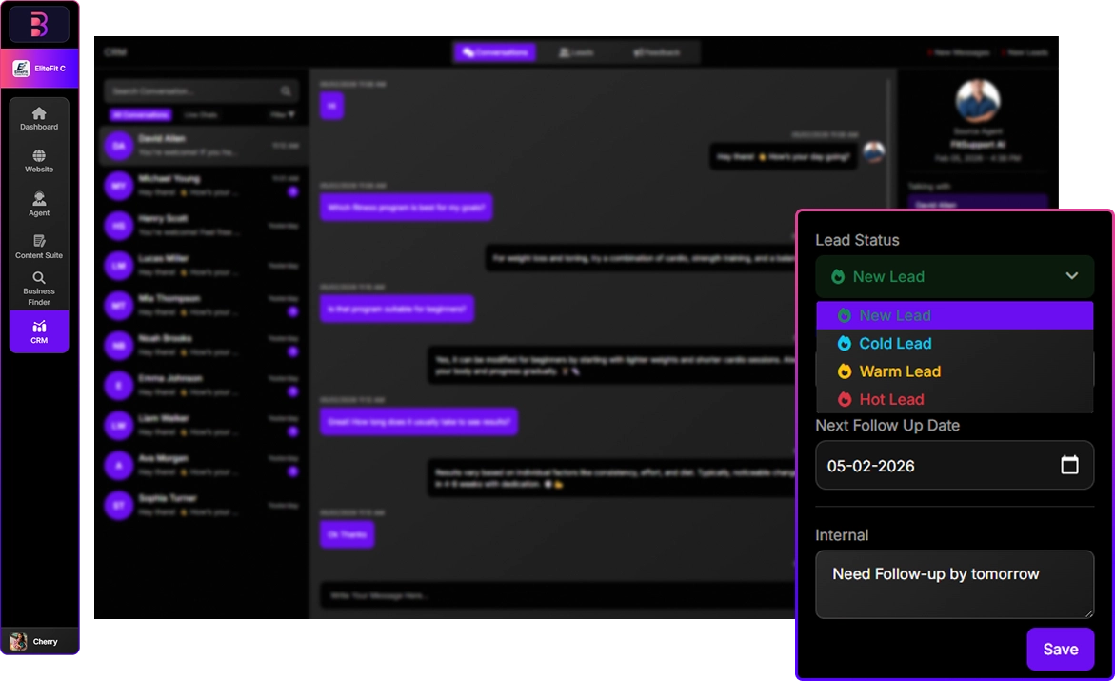Choose Cold Lead from status list
1115x681 pixels.
click(894, 344)
